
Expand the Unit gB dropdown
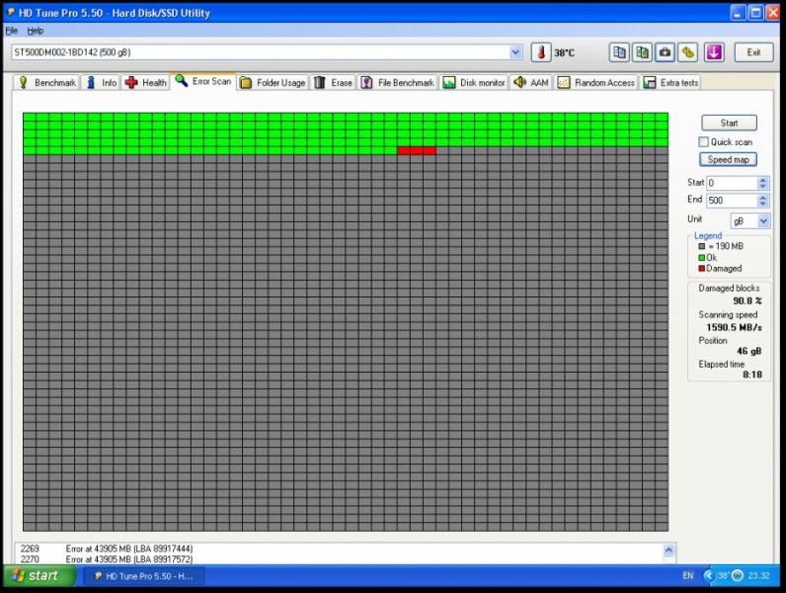pyautogui.click(x=763, y=220)
